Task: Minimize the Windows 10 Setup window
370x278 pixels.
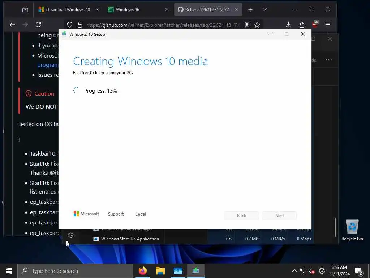Action: (x=270, y=34)
